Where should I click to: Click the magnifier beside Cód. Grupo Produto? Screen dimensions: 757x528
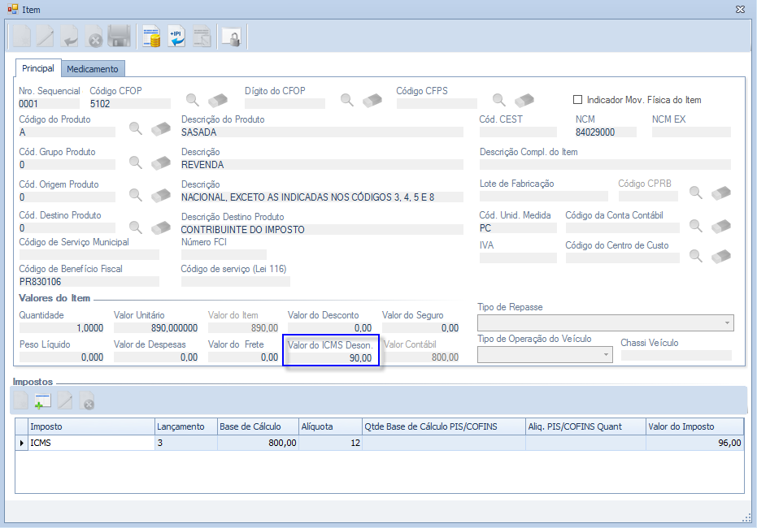point(136,162)
